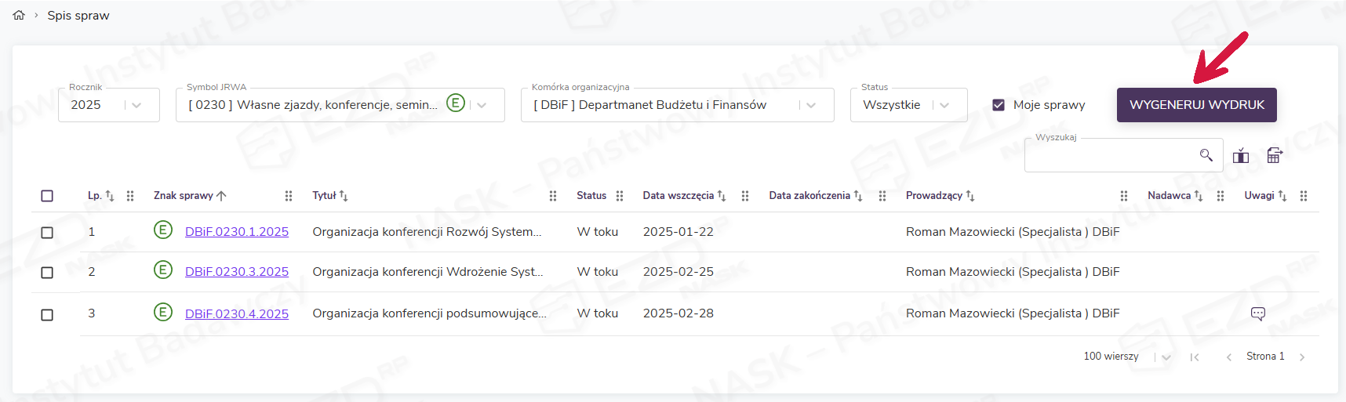Go to next page with right chevron
This screenshot has width=1346, height=402.
point(1302,357)
